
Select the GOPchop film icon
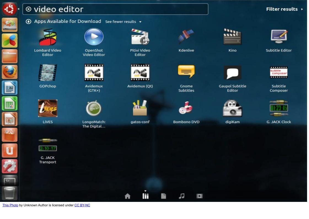(x=47, y=72)
